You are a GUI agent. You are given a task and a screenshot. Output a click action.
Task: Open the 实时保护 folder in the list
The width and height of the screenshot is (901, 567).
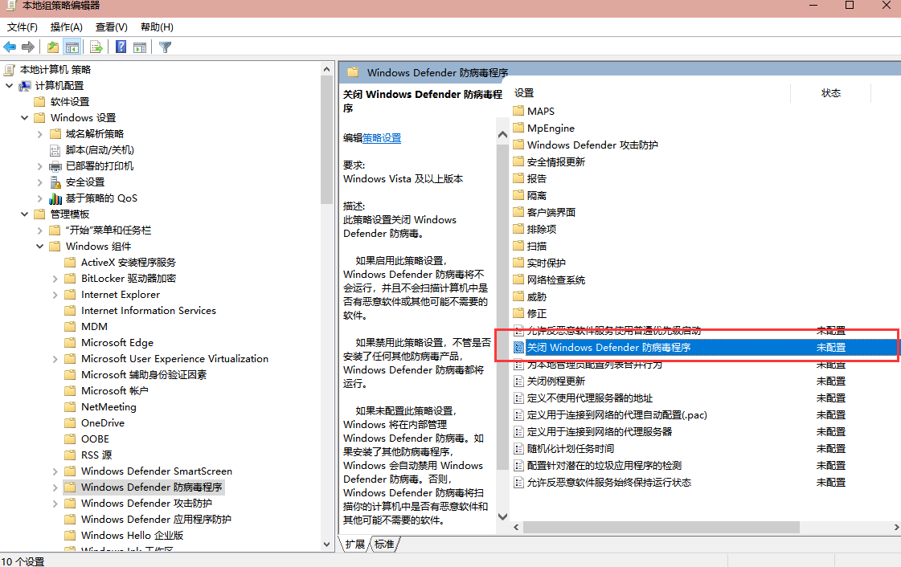pos(546,263)
